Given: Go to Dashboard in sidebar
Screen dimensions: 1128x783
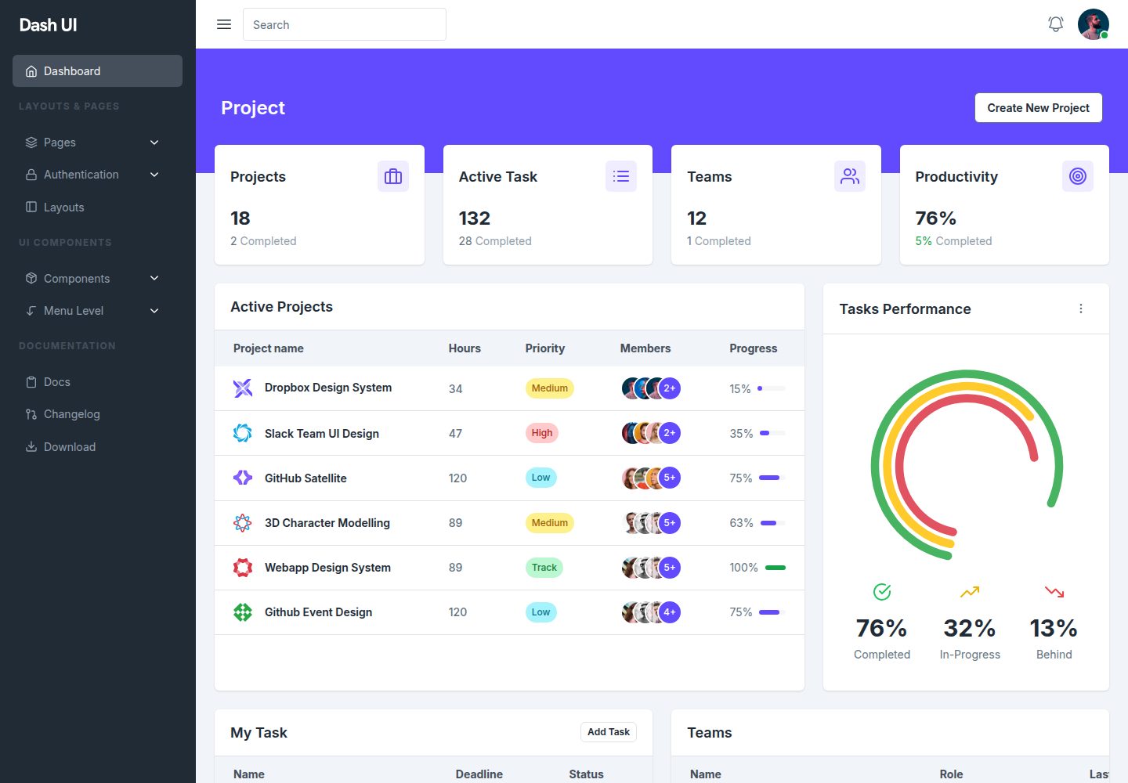Looking at the screenshot, I should [97, 70].
